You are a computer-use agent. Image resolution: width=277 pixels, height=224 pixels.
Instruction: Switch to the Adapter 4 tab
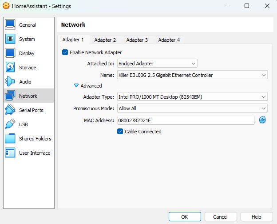pyautogui.click(x=169, y=40)
